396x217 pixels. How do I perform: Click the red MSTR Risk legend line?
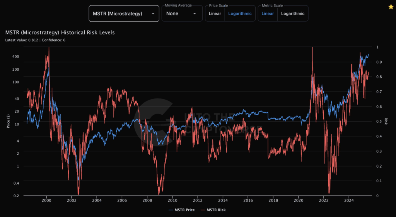tap(203, 210)
